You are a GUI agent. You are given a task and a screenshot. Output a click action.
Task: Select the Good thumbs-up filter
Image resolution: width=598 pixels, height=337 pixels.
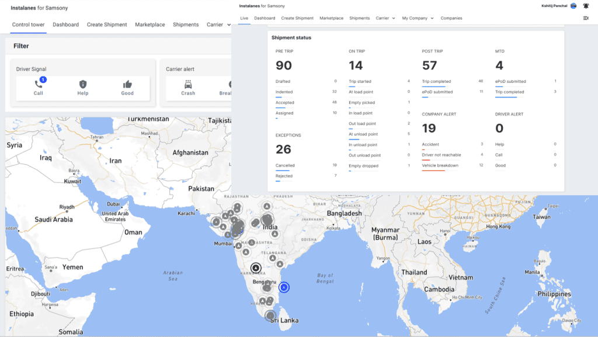[127, 88]
